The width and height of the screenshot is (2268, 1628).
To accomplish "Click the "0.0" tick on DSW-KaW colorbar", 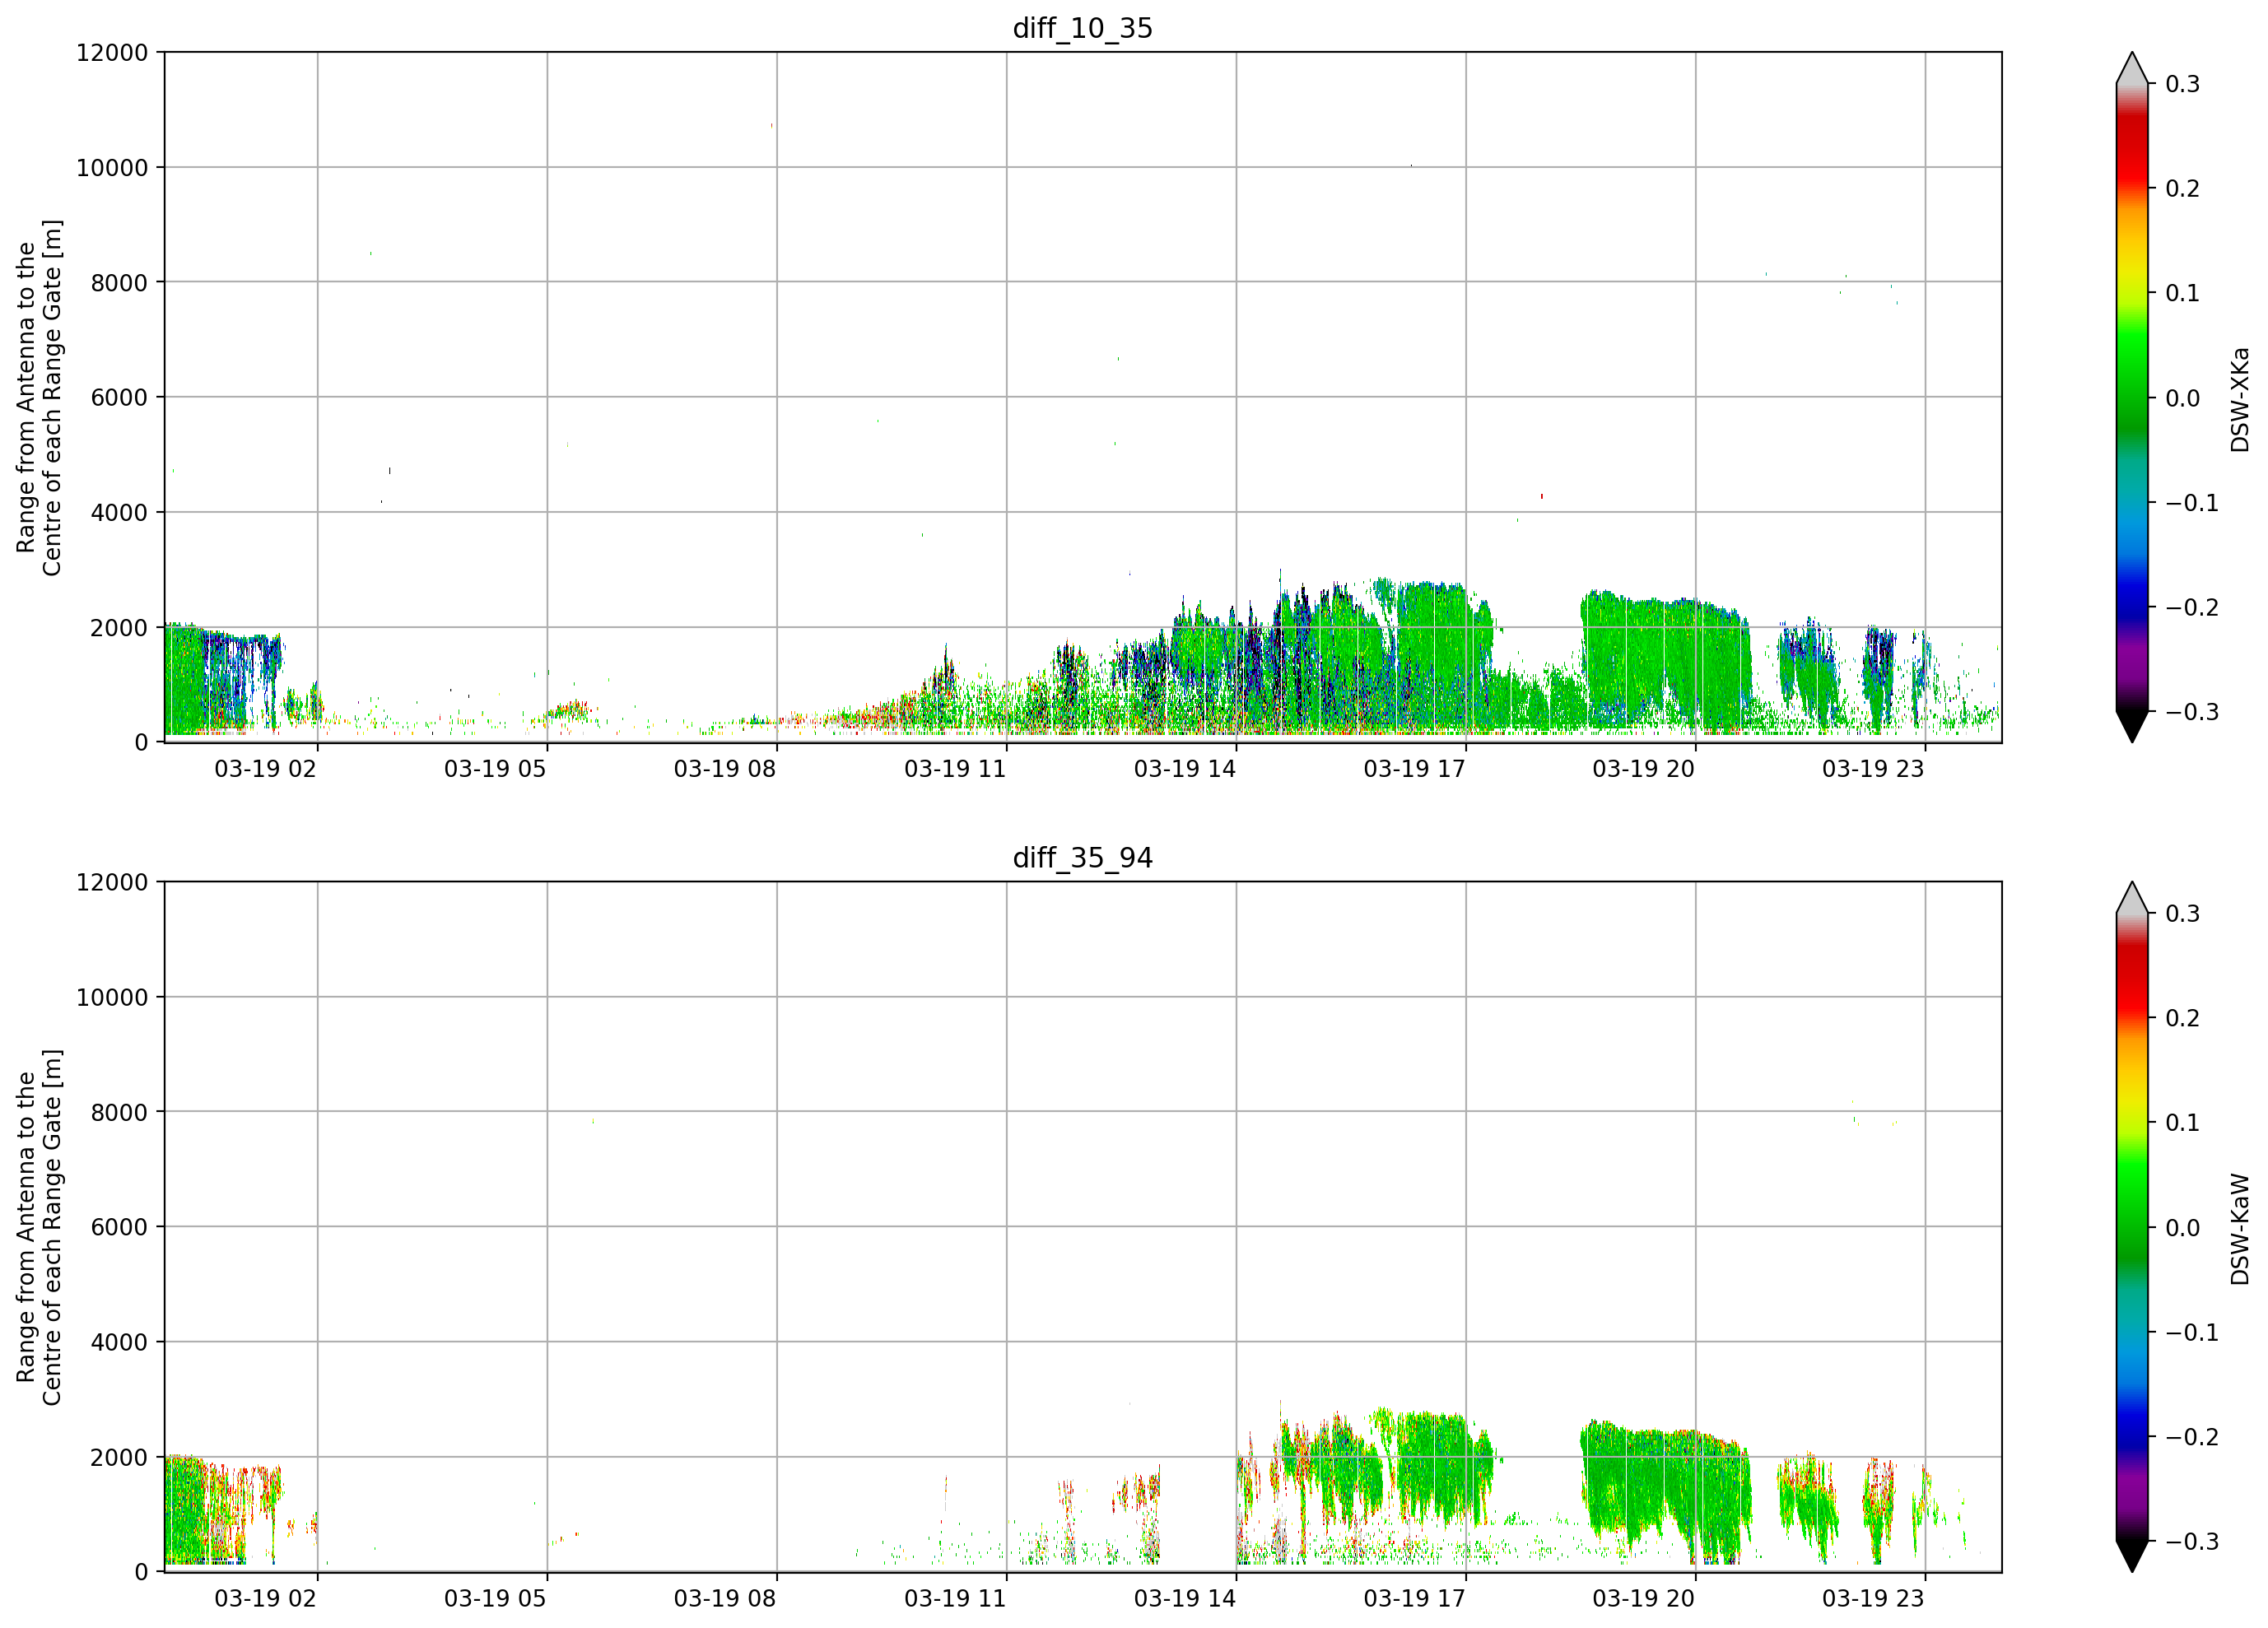I will click(2183, 1228).
